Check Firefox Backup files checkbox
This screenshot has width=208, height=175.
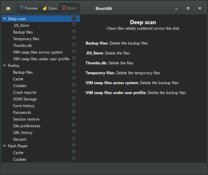click(x=74, y=72)
